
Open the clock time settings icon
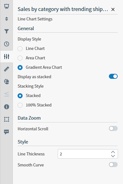point(7,44)
